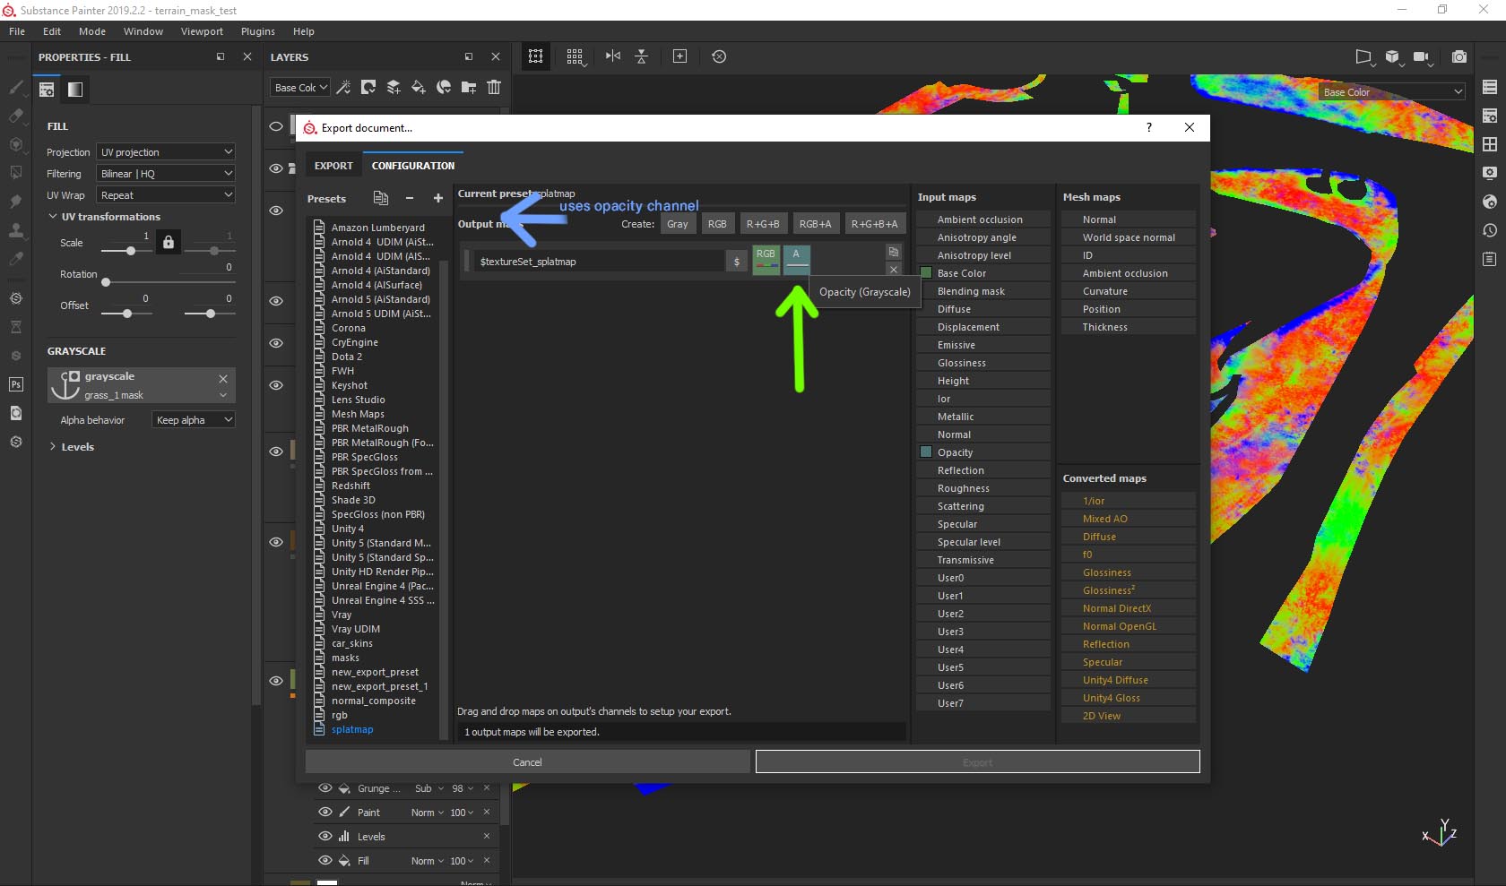Click the rotation reset icon in top toolbar

pyautogui.click(x=719, y=56)
